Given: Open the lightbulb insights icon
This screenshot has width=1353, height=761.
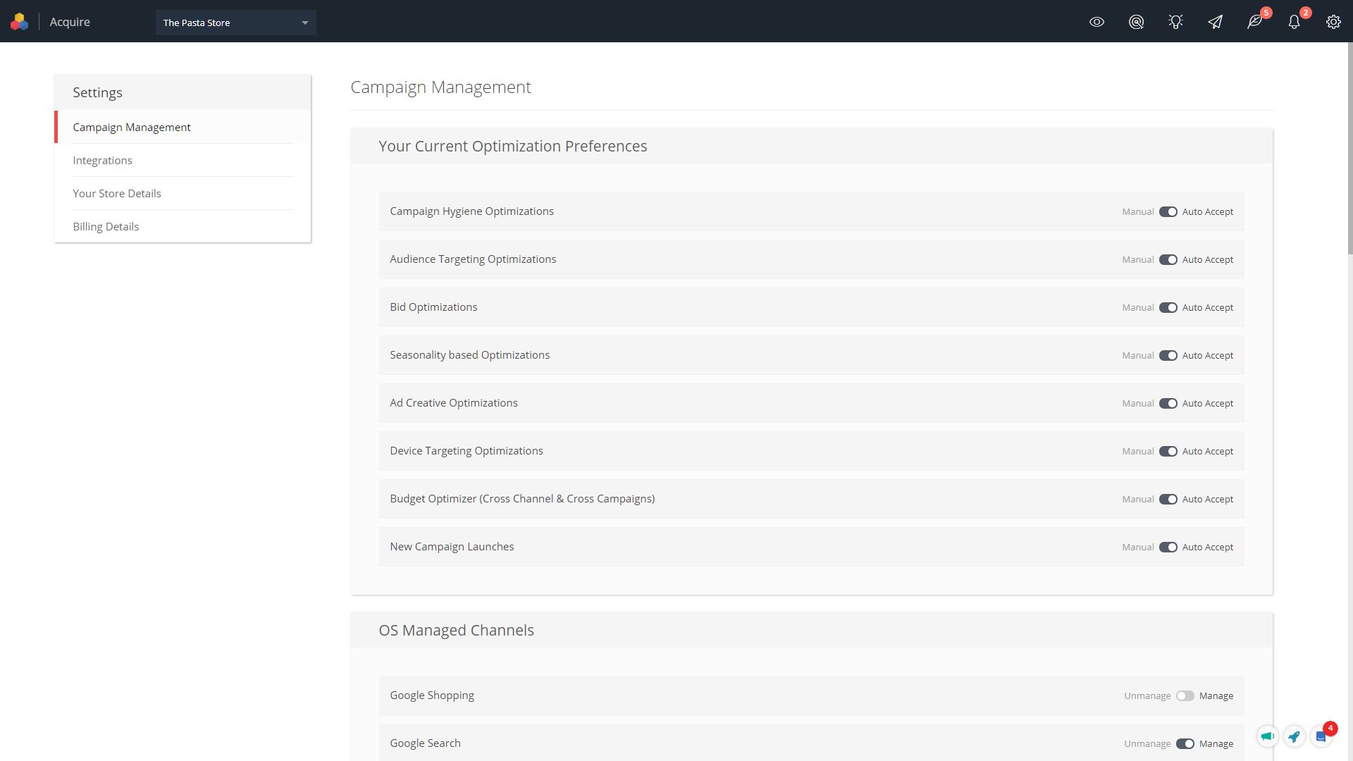Looking at the screenshot, I should click(x=1175, y=22).
